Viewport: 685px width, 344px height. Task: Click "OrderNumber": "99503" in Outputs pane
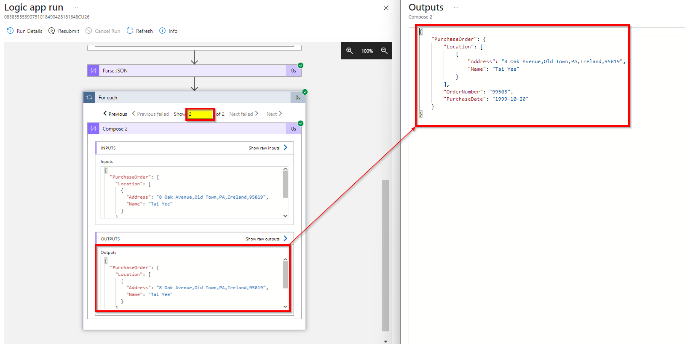[478, 92]
